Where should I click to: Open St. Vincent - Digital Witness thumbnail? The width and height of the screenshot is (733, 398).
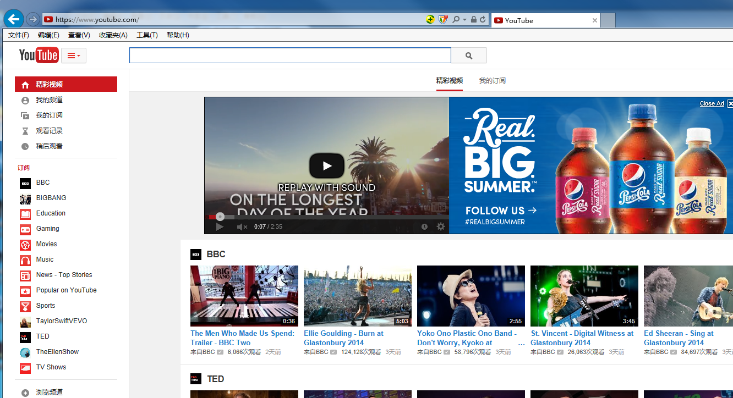[584, 296]
